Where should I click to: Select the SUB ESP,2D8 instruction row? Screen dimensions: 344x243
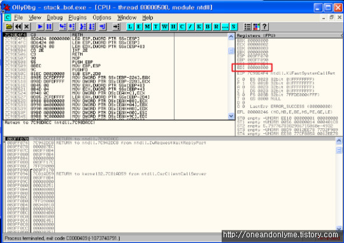[x=89, y=73]
